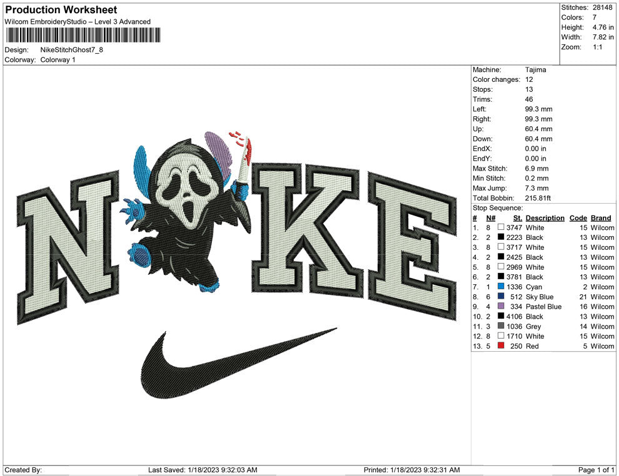Click the 'Pastel Blue' description text

543,307
